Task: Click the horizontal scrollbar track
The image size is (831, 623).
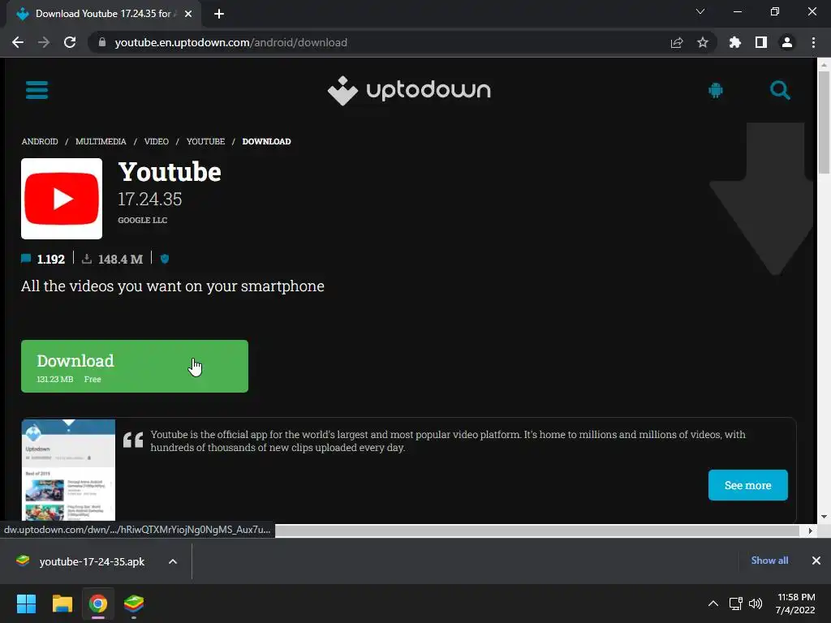Action: (x=538, y=531)
